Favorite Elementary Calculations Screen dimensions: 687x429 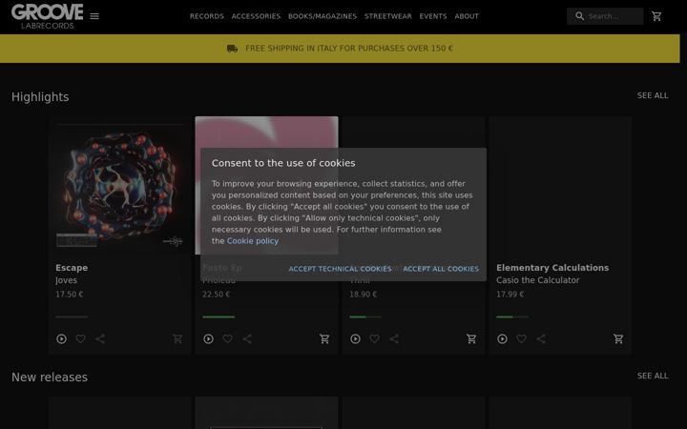pyautogui.click(x=521, y=338)
